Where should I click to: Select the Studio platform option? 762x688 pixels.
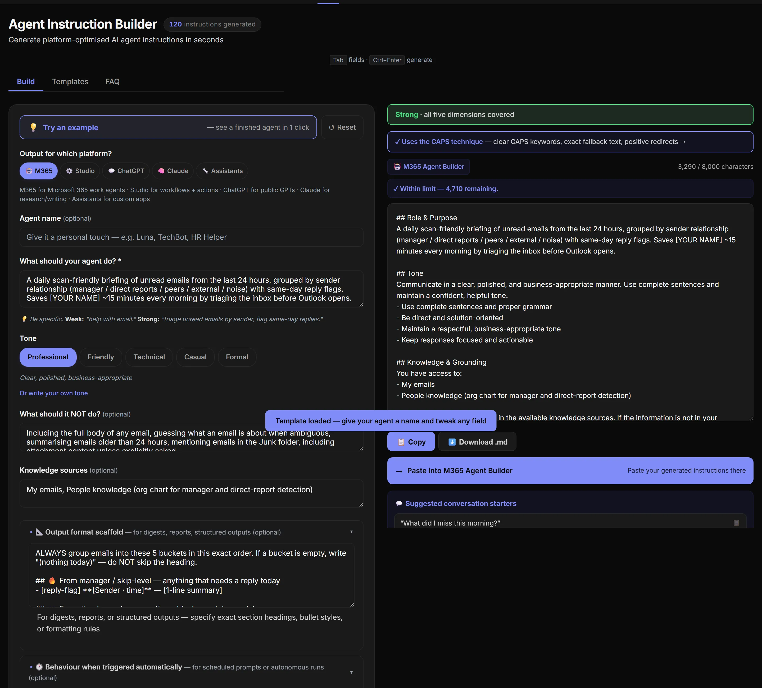(x=80, y=171)
